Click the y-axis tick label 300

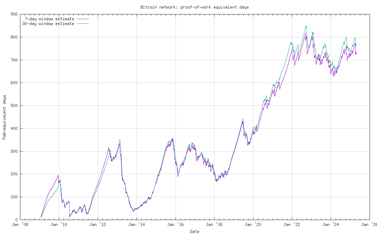click(14, 151)
